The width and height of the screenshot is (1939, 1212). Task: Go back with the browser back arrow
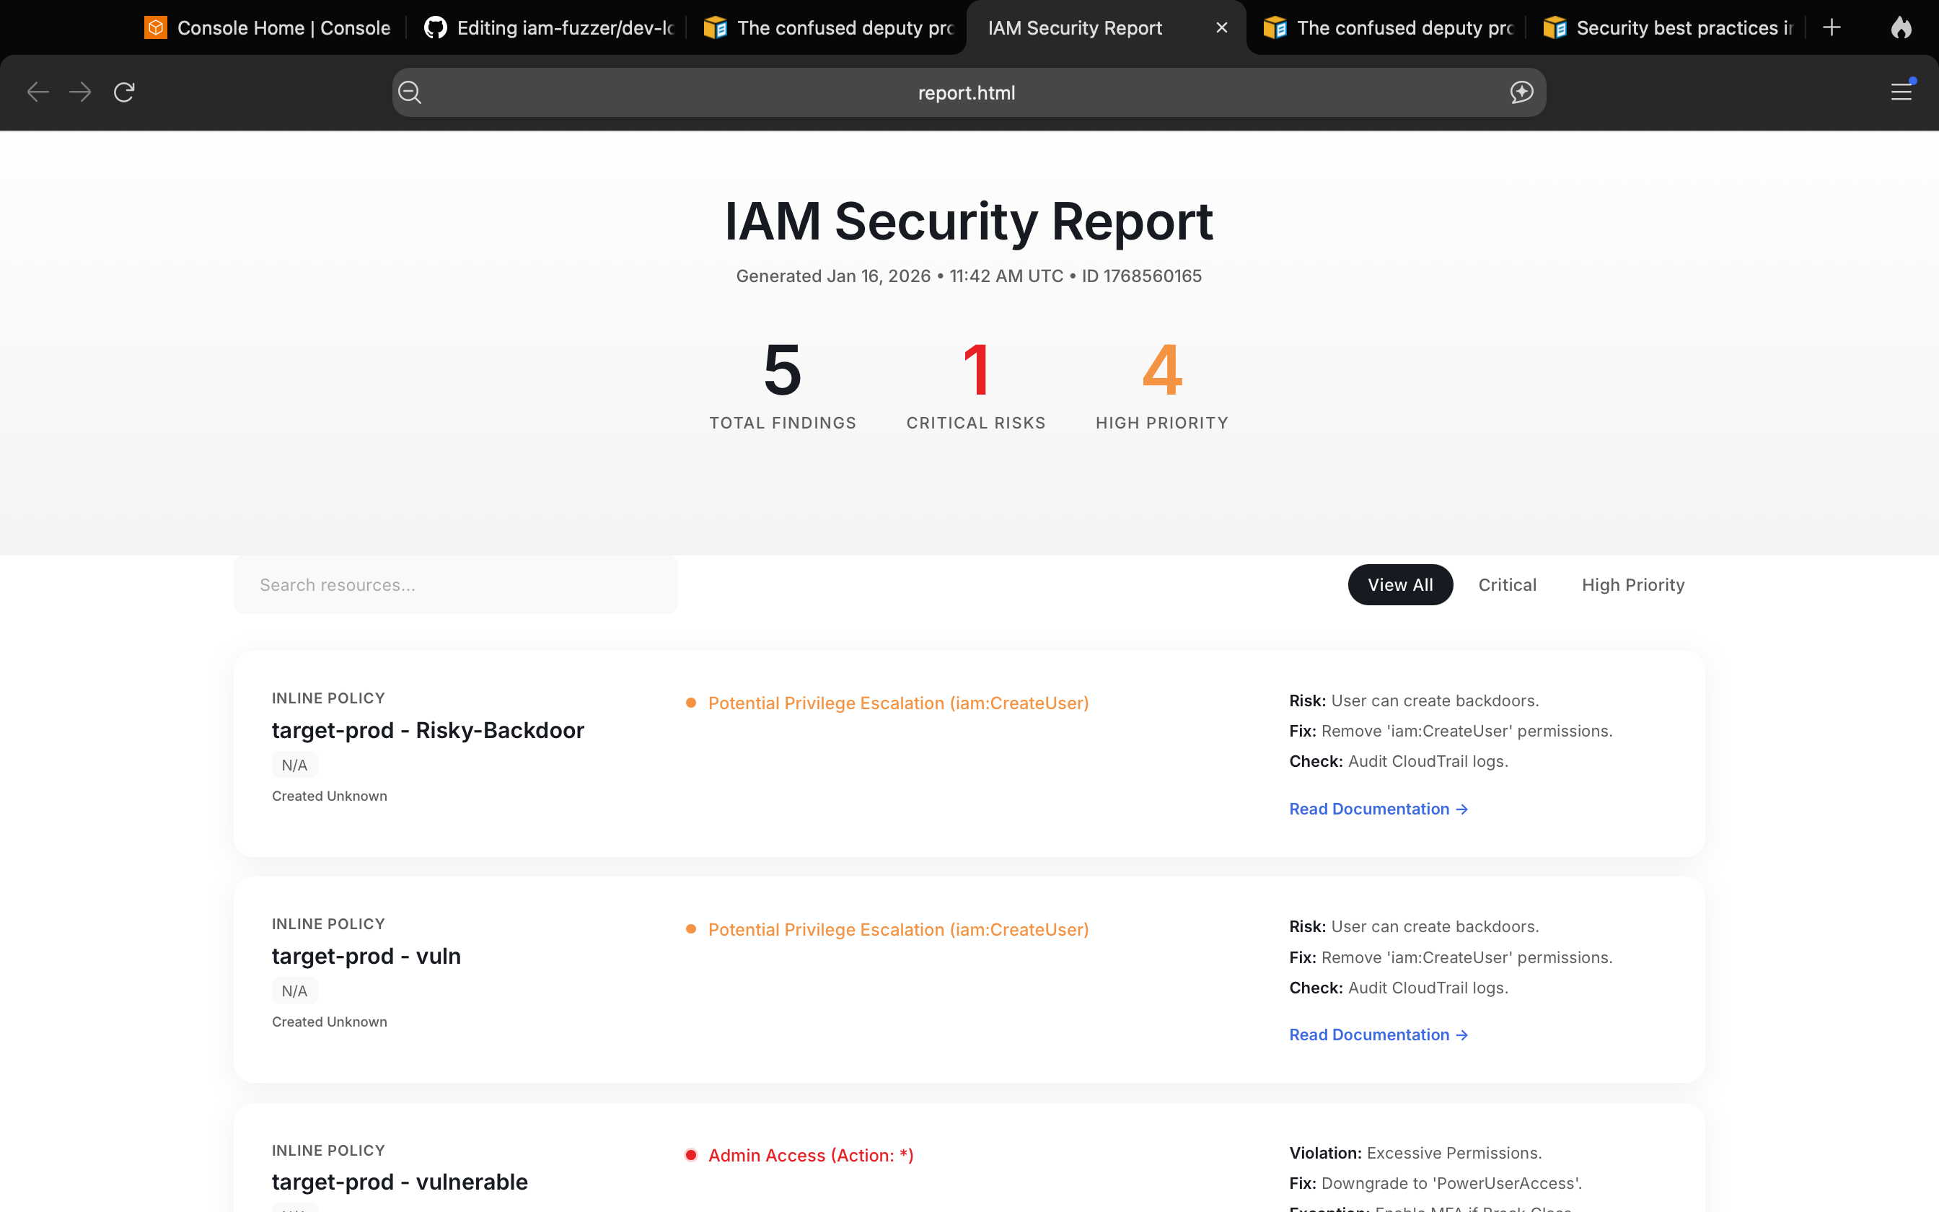pos(38,92)
